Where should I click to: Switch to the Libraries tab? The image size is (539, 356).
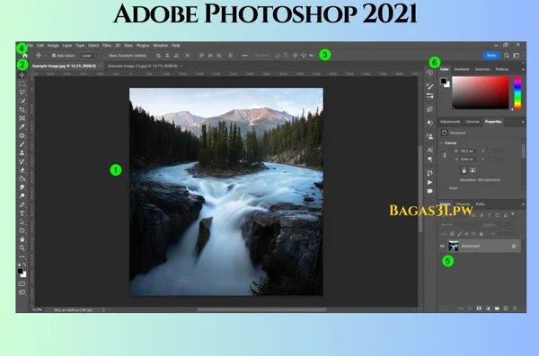[x=473, y=122]
